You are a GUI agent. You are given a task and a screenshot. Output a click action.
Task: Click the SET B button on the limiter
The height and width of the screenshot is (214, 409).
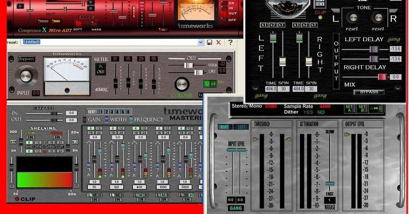click(362, 108)
